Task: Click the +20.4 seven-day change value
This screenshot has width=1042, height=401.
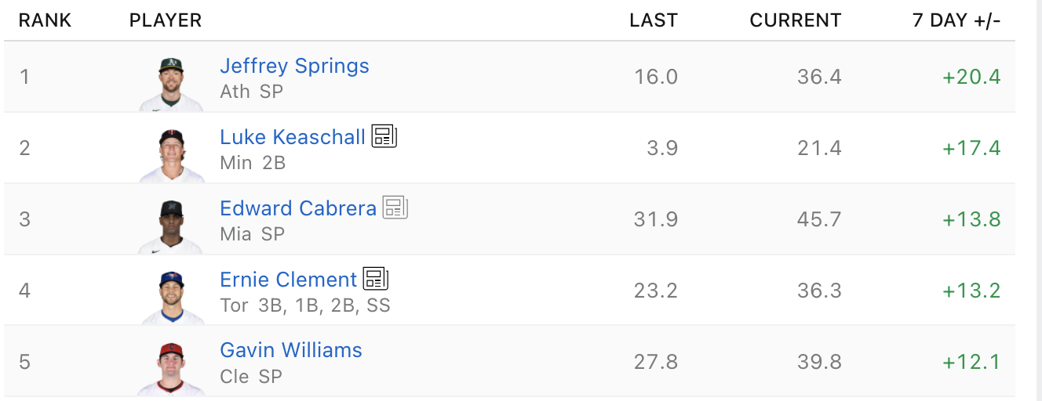Action: (x=971, y=77)
